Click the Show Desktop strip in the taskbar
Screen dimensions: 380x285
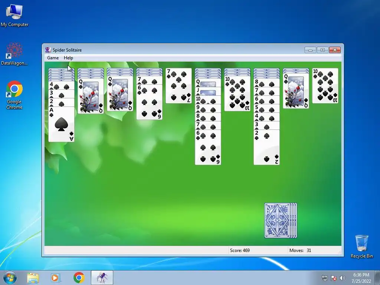[378, 278]
